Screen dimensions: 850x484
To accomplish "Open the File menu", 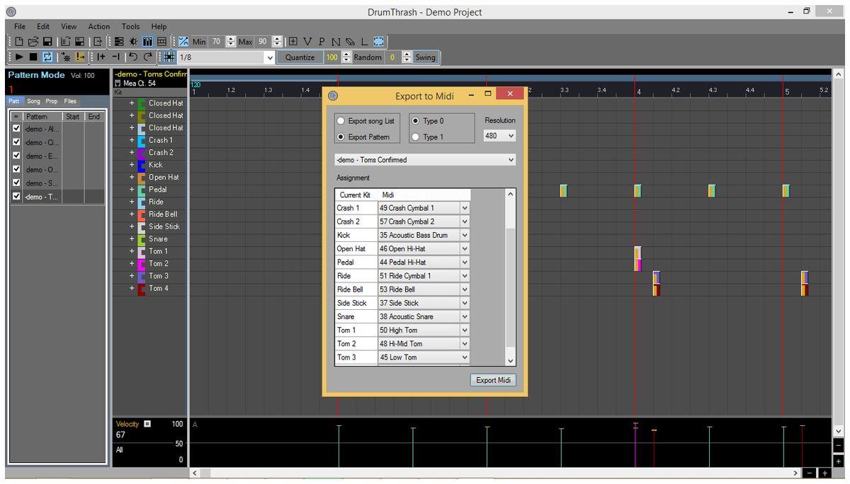I will click(20, 26).
